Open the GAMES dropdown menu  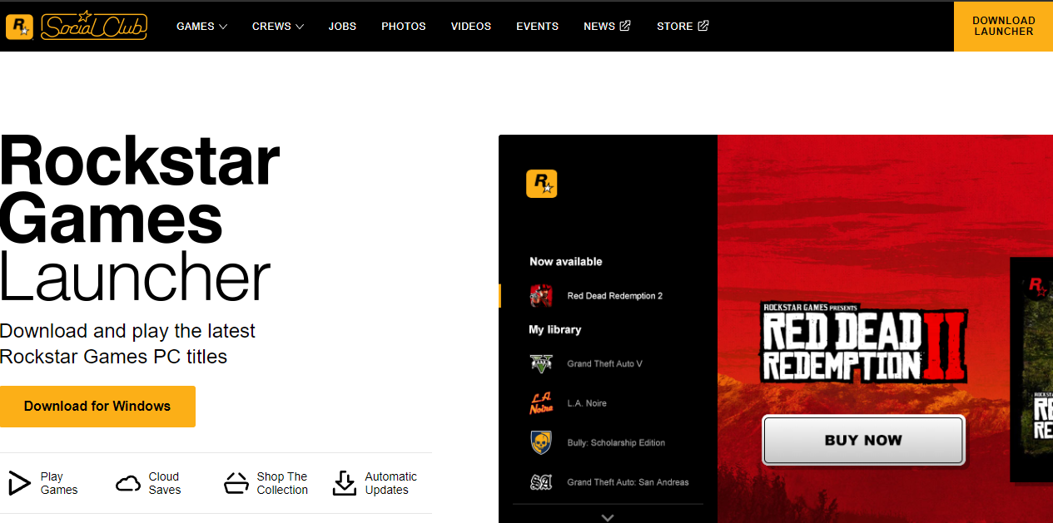201,26
